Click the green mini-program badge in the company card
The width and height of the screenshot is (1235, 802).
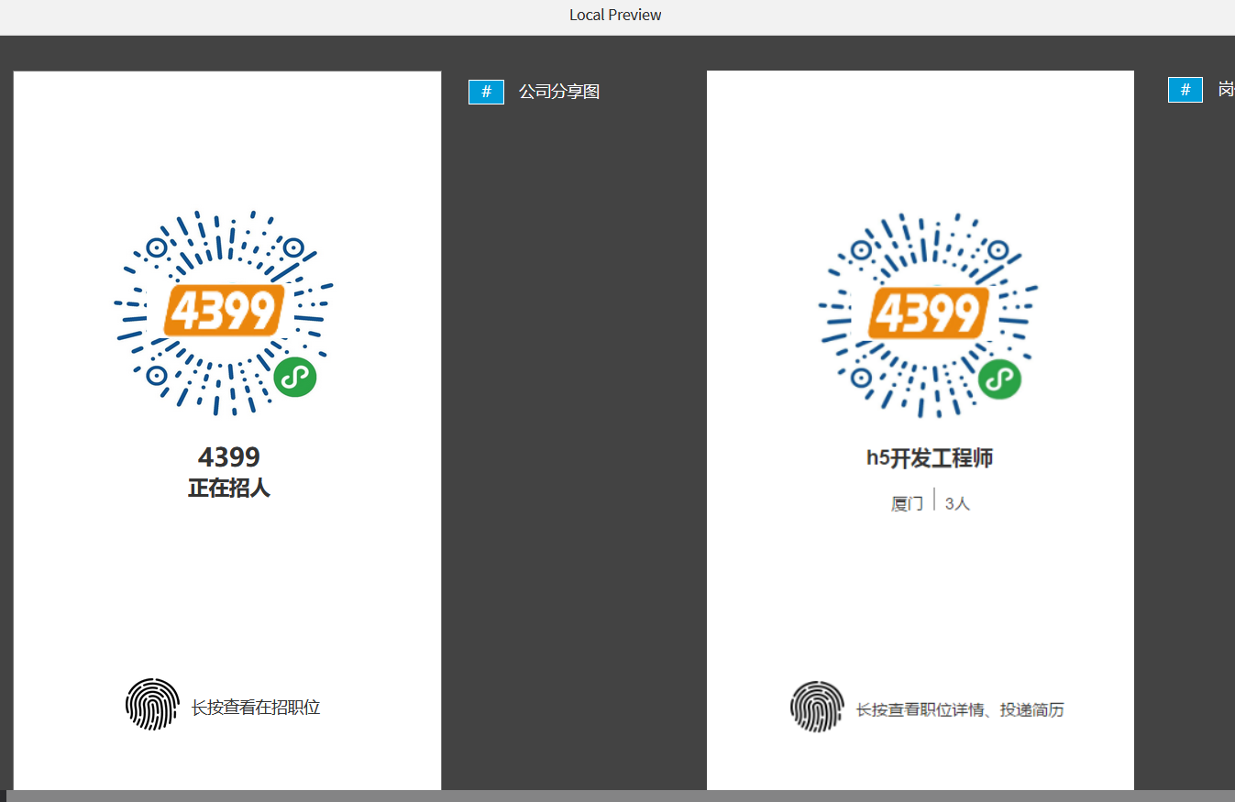[294, 377]
